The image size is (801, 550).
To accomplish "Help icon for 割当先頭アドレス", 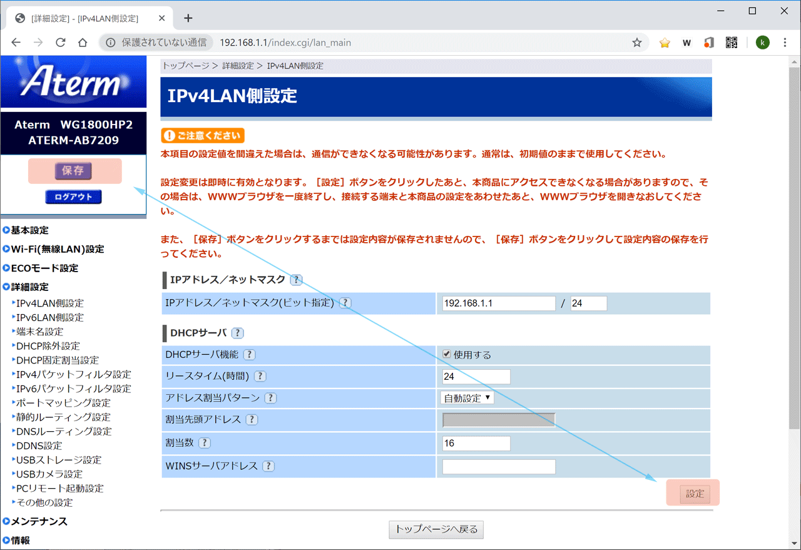I will tap(252, 420).
